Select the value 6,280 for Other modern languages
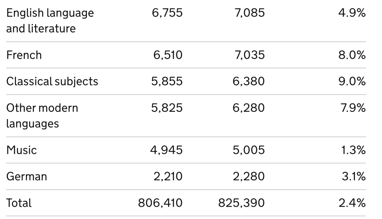Viewport: 382px width, 219px height. tap(249, 108)
